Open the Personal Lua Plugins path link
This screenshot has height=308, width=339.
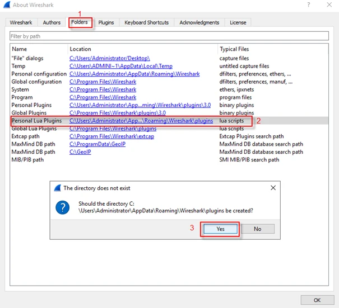(141, 121)
